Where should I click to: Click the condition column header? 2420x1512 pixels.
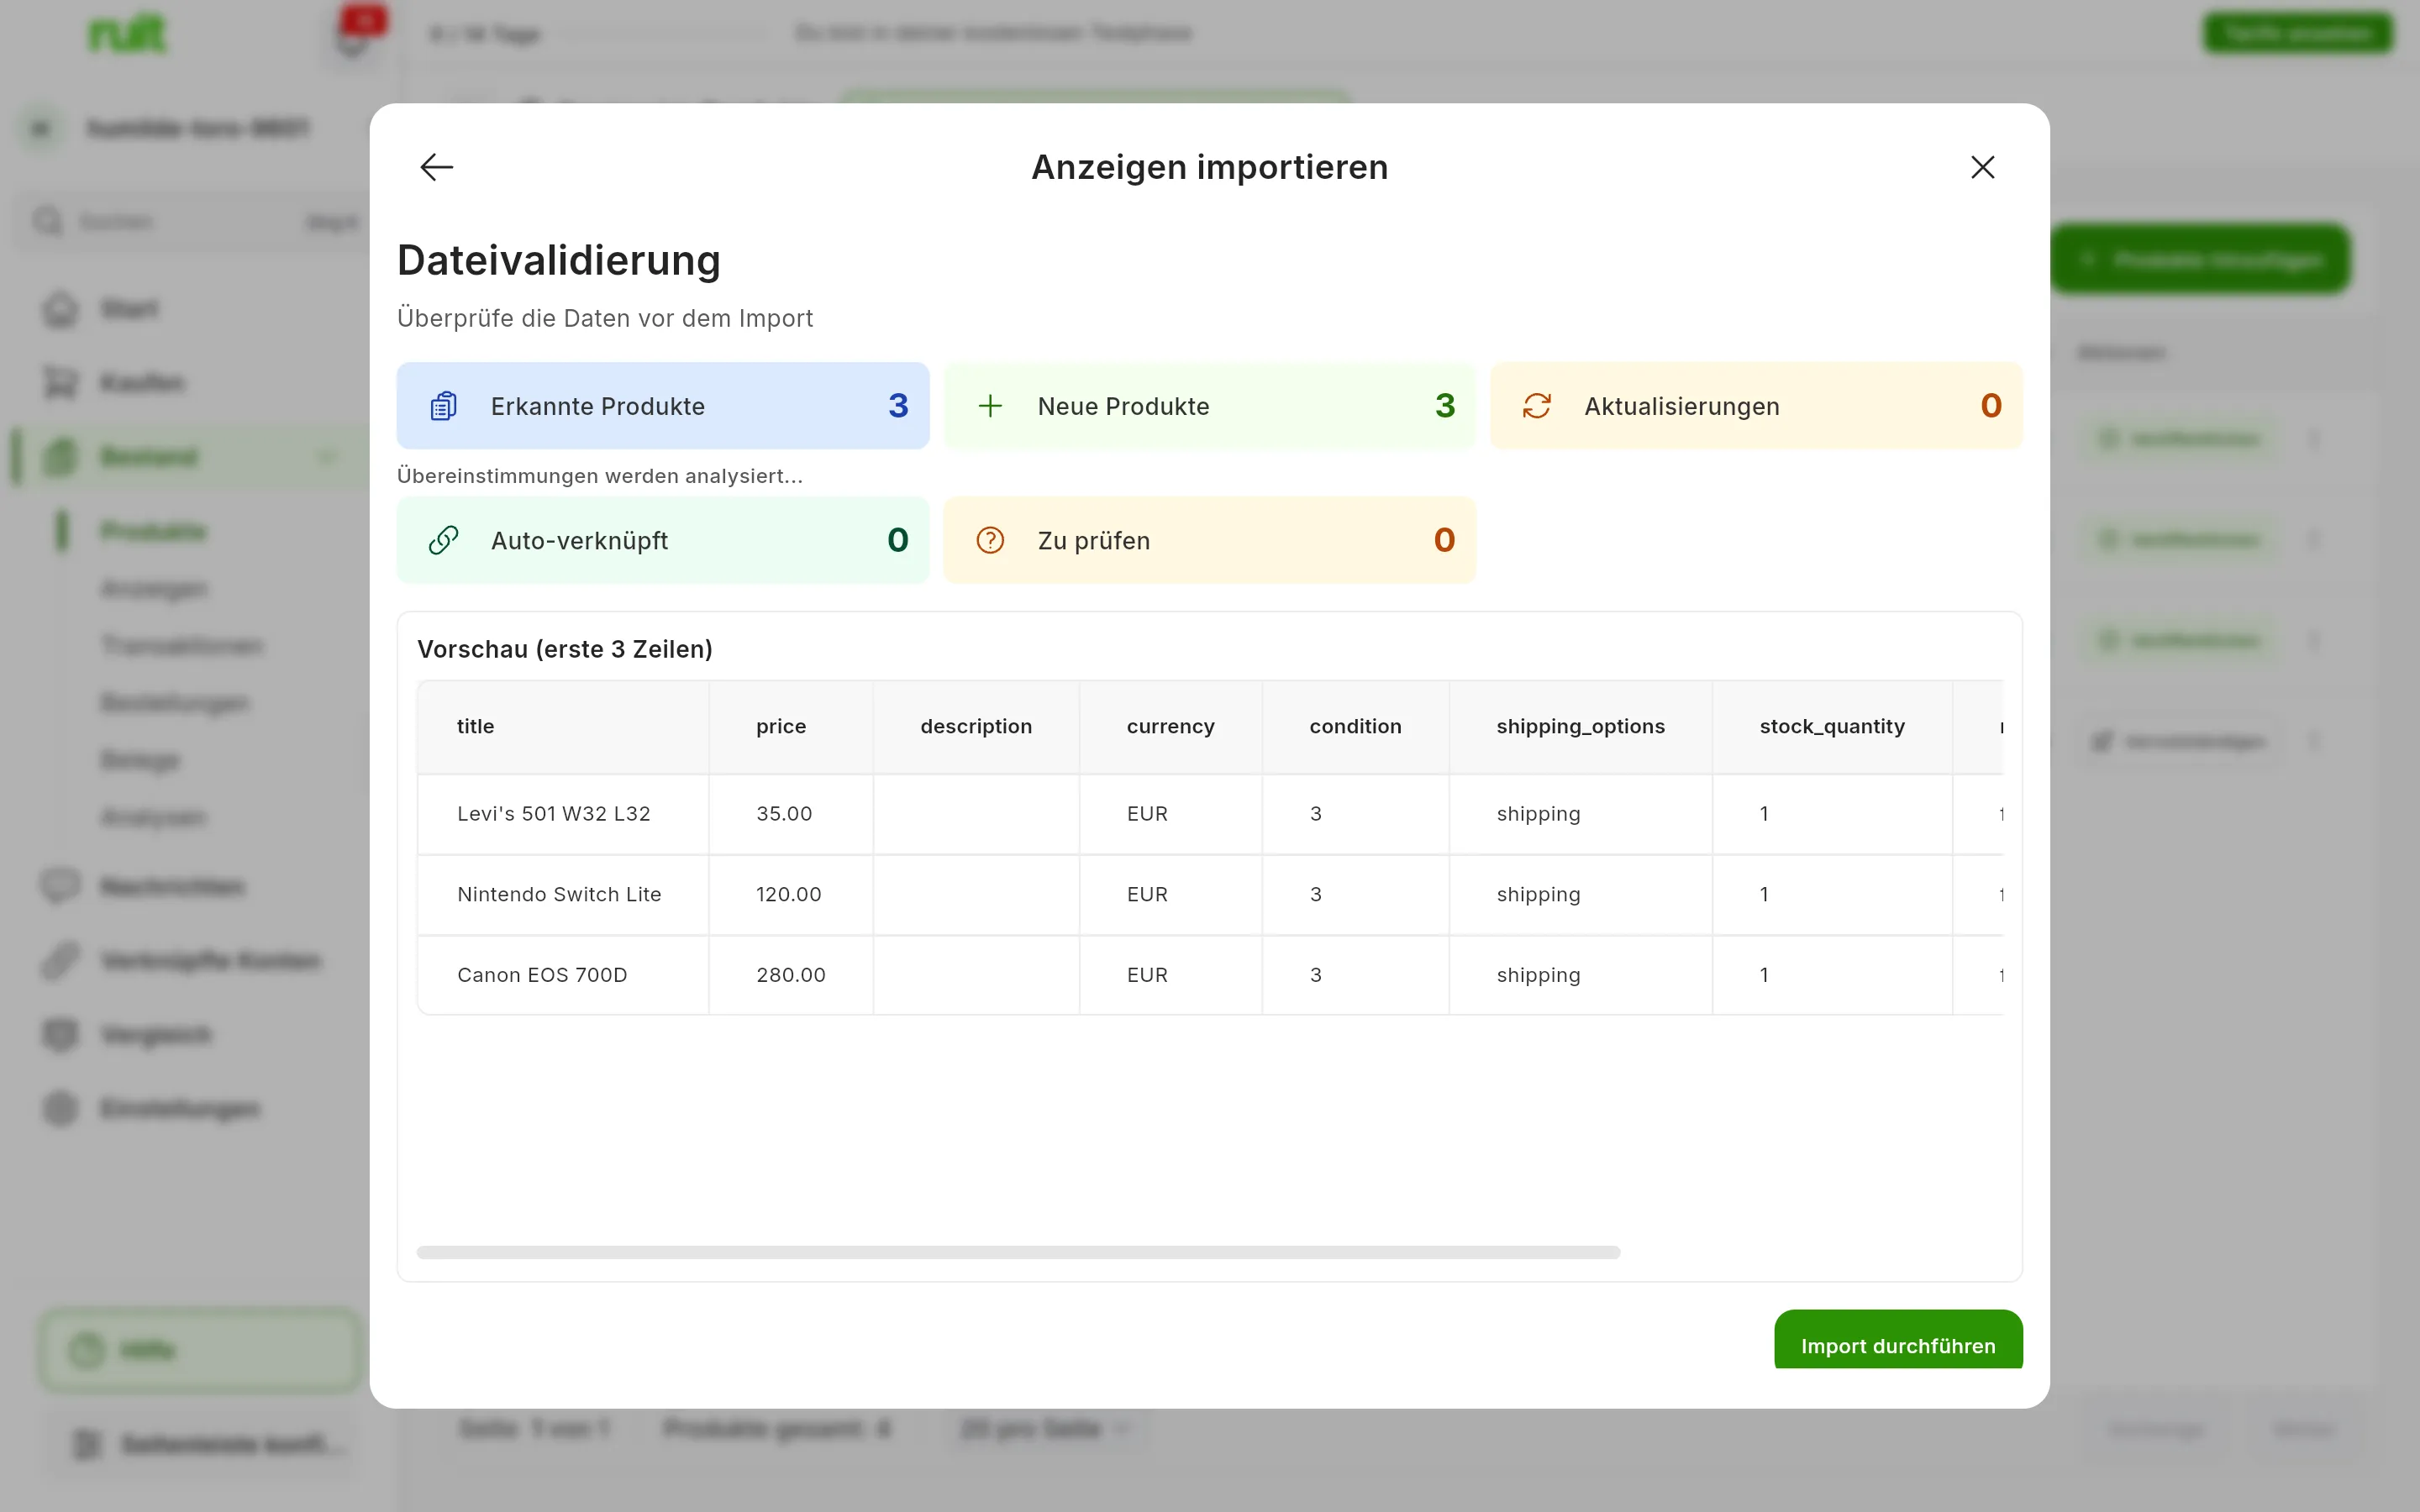(x=1355, y=727)
